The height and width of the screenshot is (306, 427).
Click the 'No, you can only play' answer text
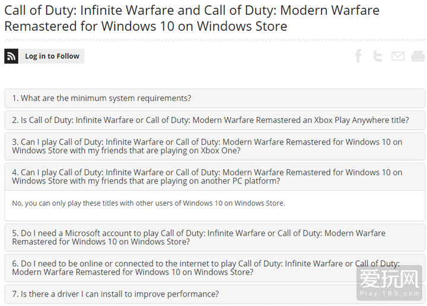(148, 203)
